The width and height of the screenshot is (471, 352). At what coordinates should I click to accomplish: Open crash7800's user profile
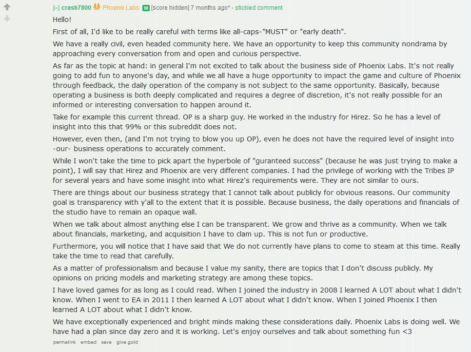(x=76, y=8)
